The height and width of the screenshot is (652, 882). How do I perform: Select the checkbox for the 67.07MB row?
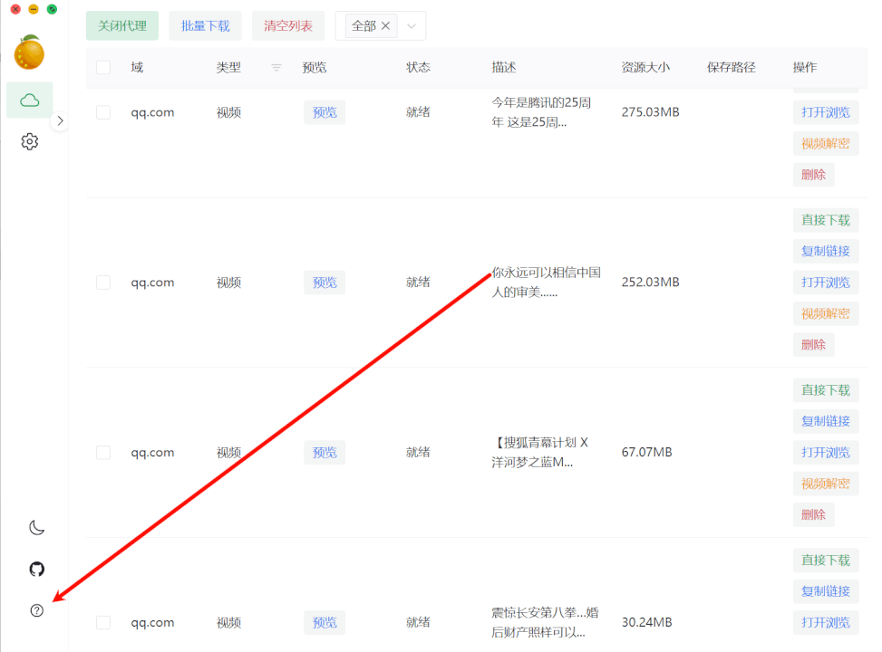[103, 453]
